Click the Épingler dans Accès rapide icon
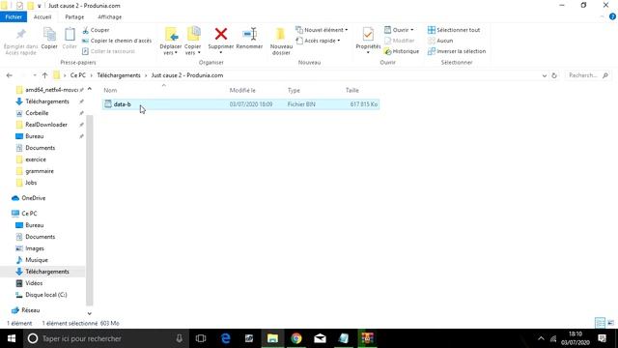The height and width of the screenshot is (348, 618). point(21,35)
